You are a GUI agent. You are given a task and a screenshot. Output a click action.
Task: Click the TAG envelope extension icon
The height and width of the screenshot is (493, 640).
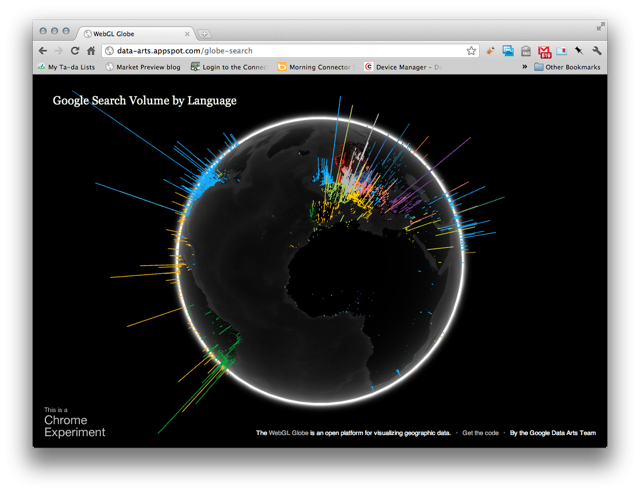[x=526, y=51]
